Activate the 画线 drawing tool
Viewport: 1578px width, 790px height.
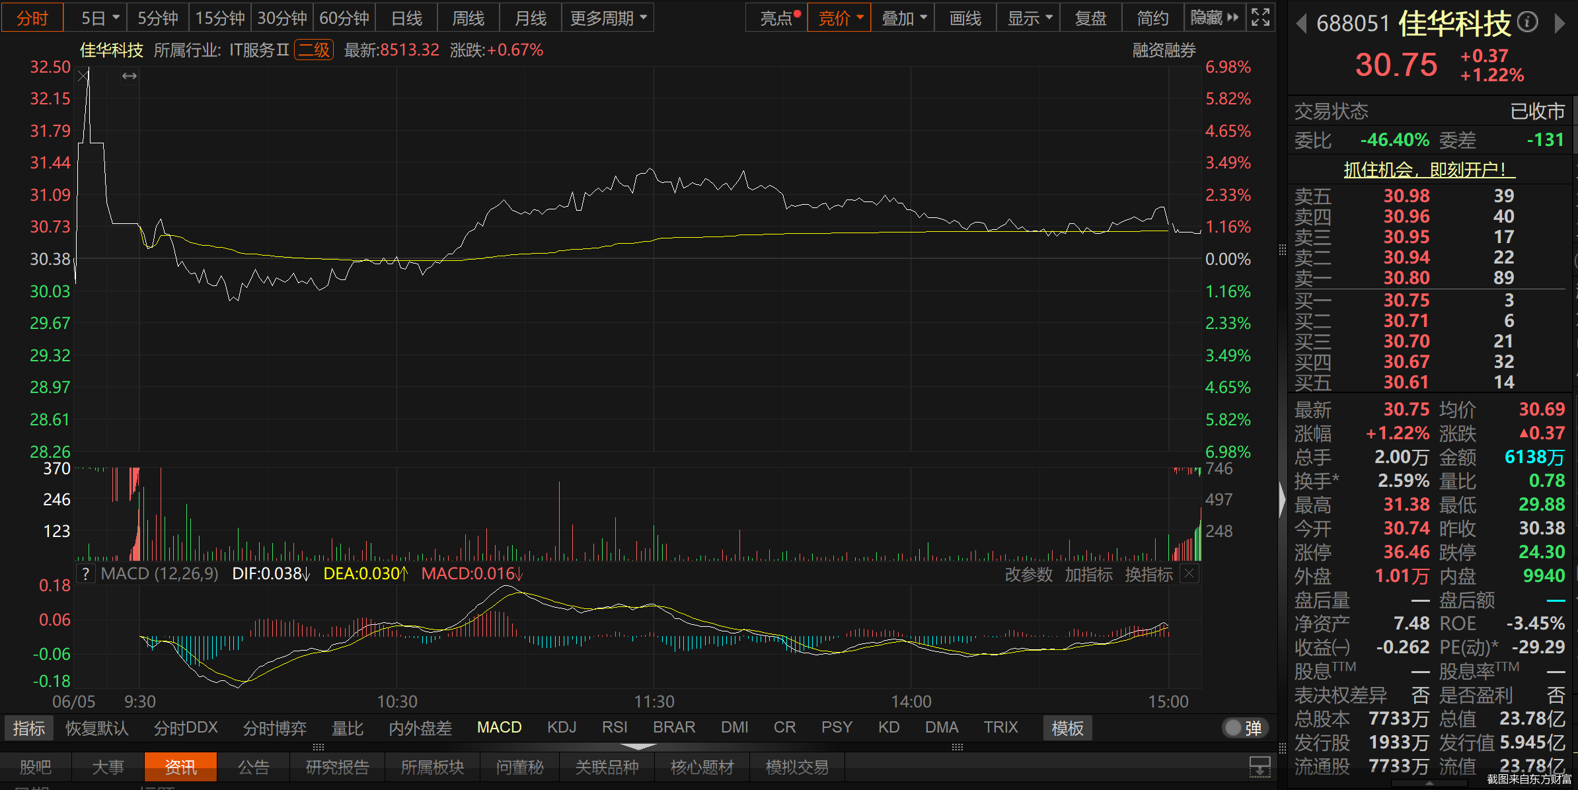pos(965,18)
